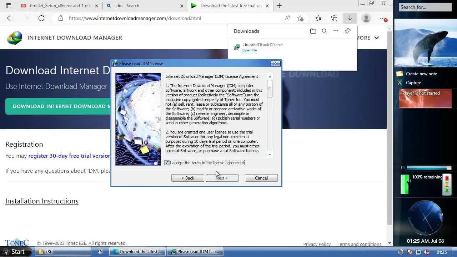
Task: Add this page to favorites
Action: click(301, 18)
